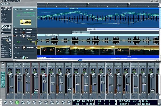The height and width of the screenshot is (106, 161).
Task: Toggle the Sync transport button
Action: pos(63,102)
